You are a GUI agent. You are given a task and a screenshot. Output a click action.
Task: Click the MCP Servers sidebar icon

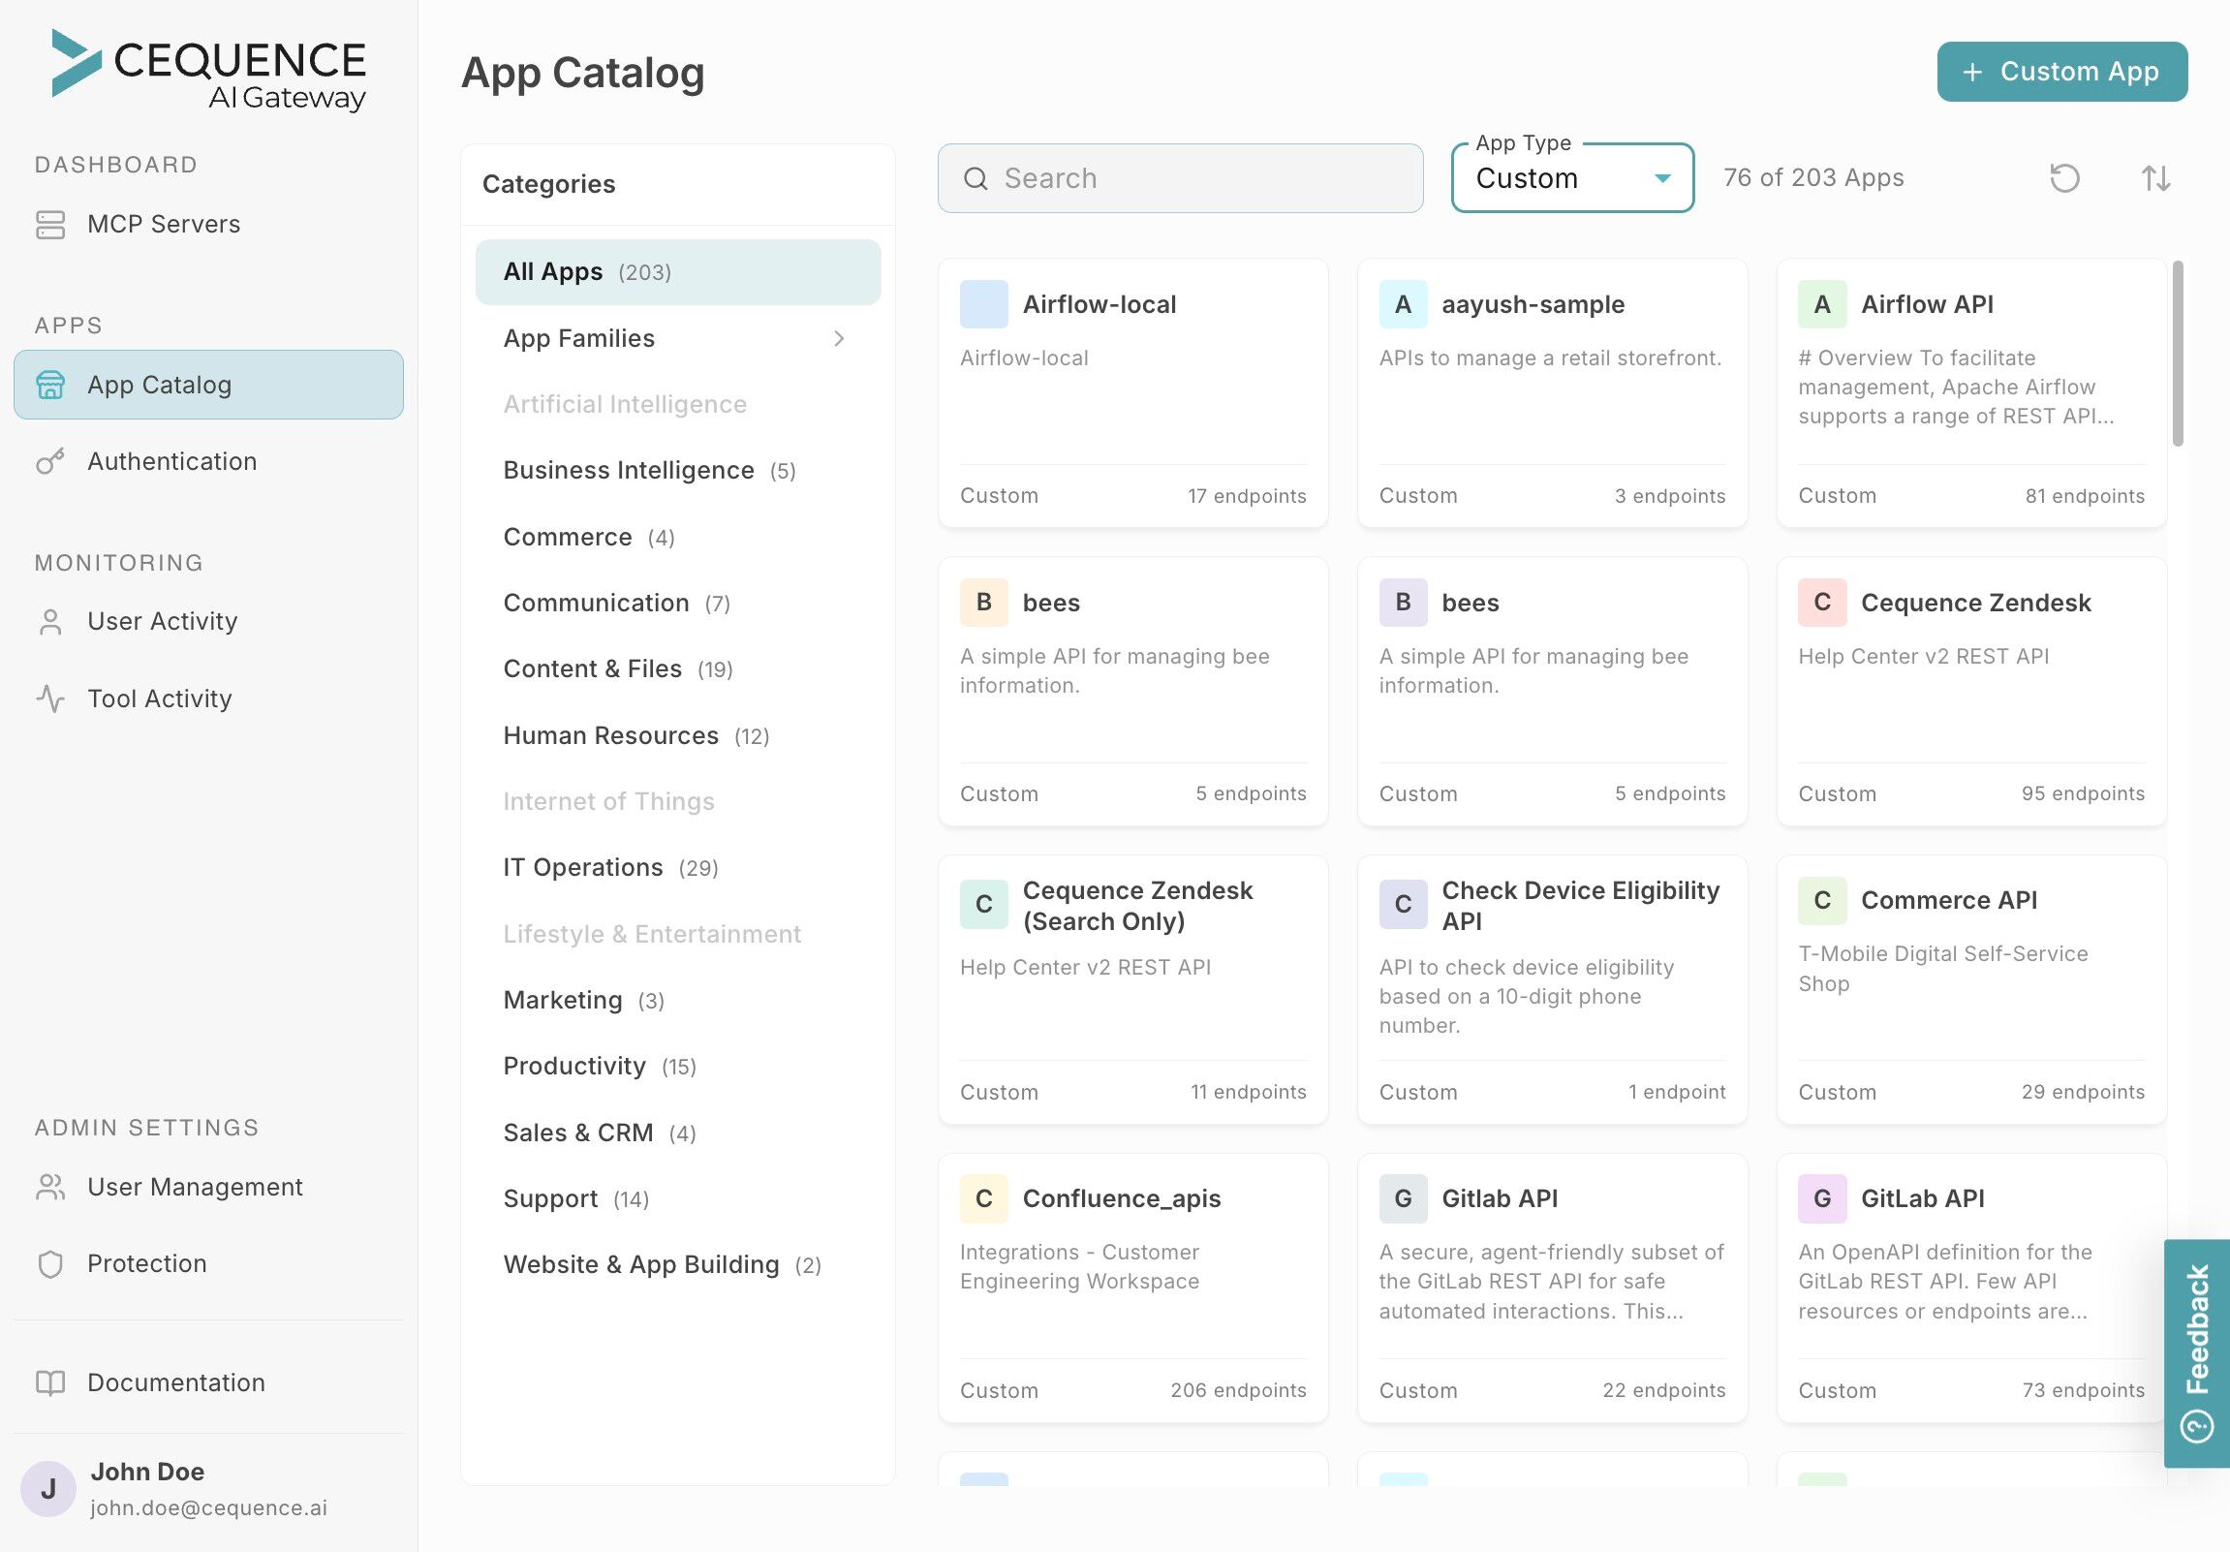(x=50, y=225)
